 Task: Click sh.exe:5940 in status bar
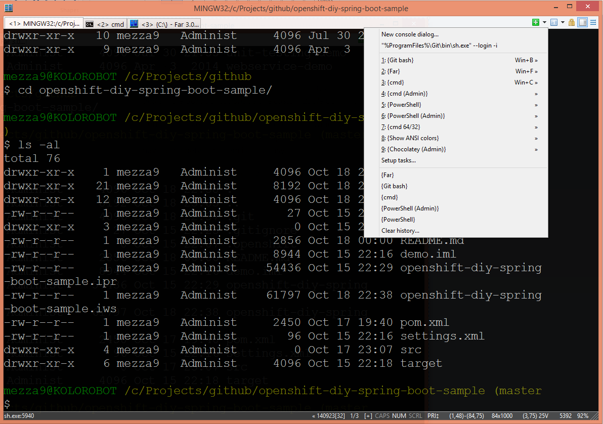point(19,416)
